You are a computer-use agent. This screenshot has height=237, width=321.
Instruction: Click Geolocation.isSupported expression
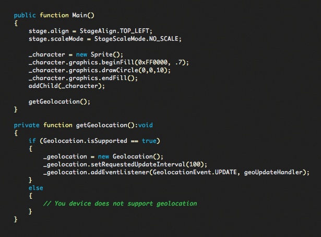pyautogui.click(x=85, y=141)
